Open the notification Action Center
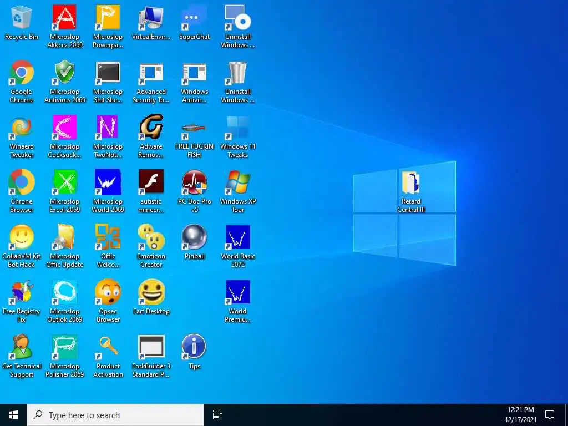 click(550, 415)
